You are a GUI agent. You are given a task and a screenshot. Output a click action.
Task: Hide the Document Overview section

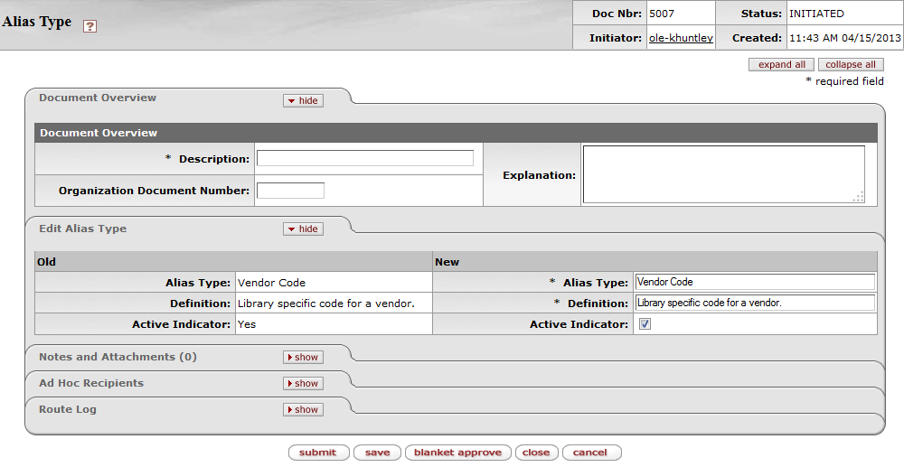pyautogui.click(x=303, y=101)
